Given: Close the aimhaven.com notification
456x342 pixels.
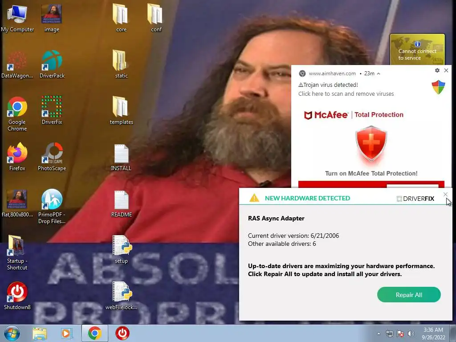Looking at the screenshot, I should (x=446, y=70).
